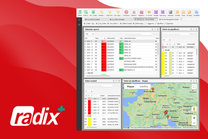This screenshot has width=208, height=139.
Task: Switch to the SERVICE_01 - Service Manag tab
Action: click(x=145, y=19)
